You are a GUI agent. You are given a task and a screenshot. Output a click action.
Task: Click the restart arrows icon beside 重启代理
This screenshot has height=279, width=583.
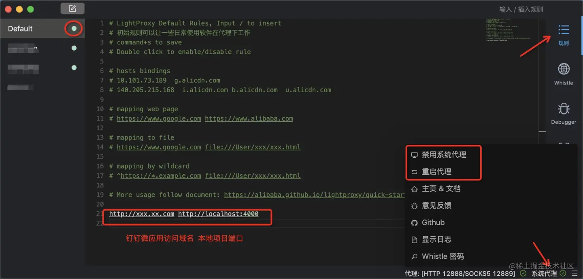click(414, 172)
